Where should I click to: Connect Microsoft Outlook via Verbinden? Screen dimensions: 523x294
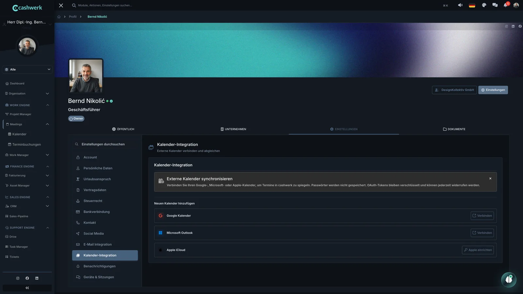tap(482, 233)
